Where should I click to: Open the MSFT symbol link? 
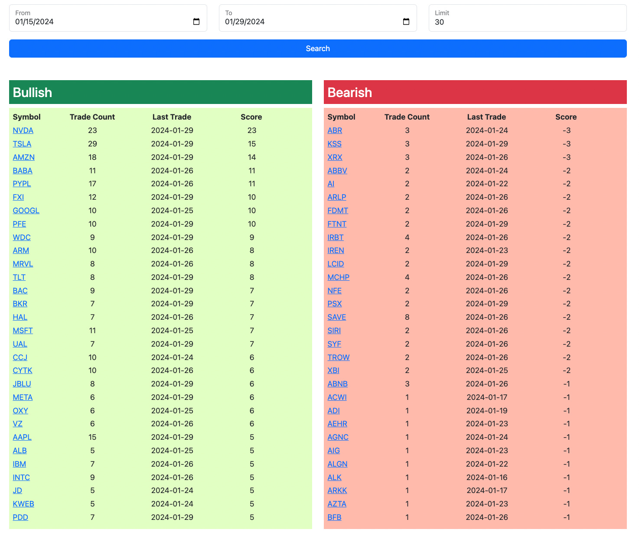pyautogui.click(x=23, y=331)
